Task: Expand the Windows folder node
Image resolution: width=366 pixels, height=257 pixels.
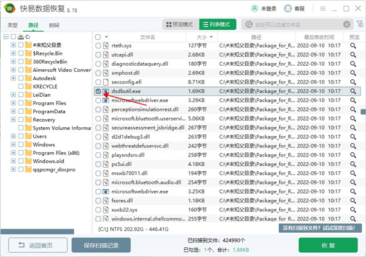Action: pos(13,144)
